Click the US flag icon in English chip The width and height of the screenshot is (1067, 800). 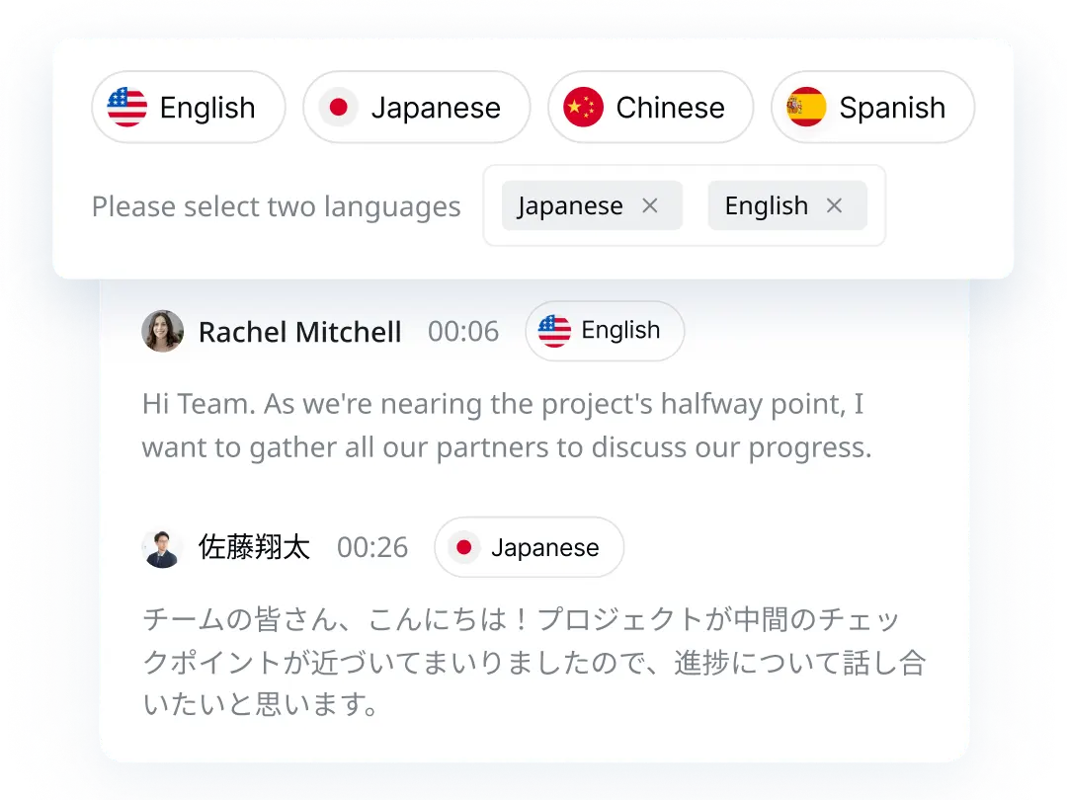tap(127, 107)
